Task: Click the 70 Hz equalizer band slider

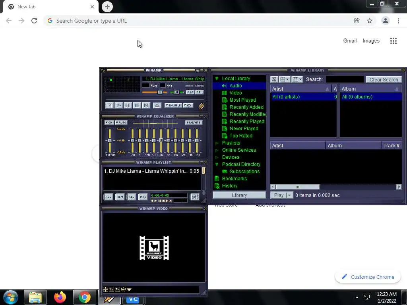Action: point(133,141)
